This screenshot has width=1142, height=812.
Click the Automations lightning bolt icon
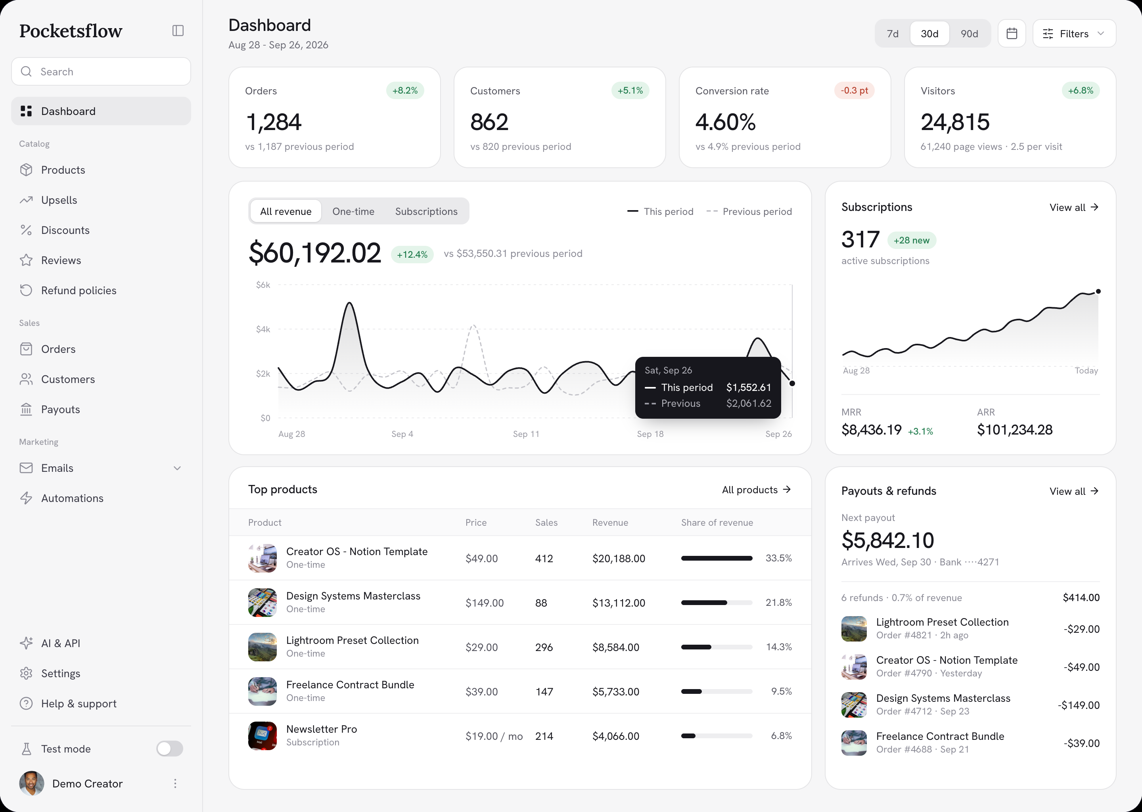click(x=26, y=498)
